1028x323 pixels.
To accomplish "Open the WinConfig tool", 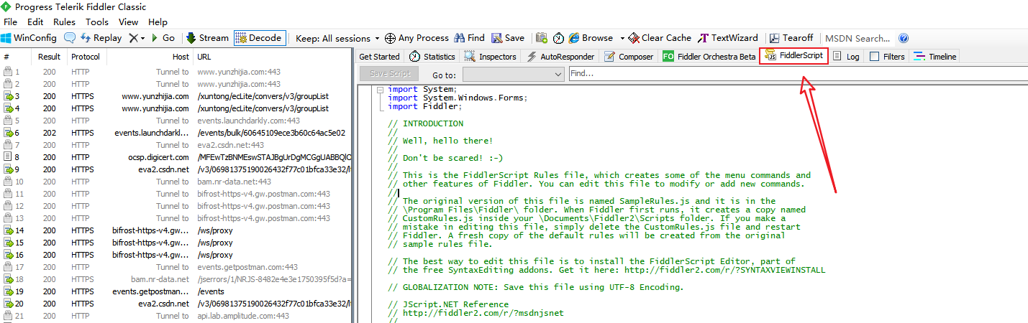I will pos(29,38).
